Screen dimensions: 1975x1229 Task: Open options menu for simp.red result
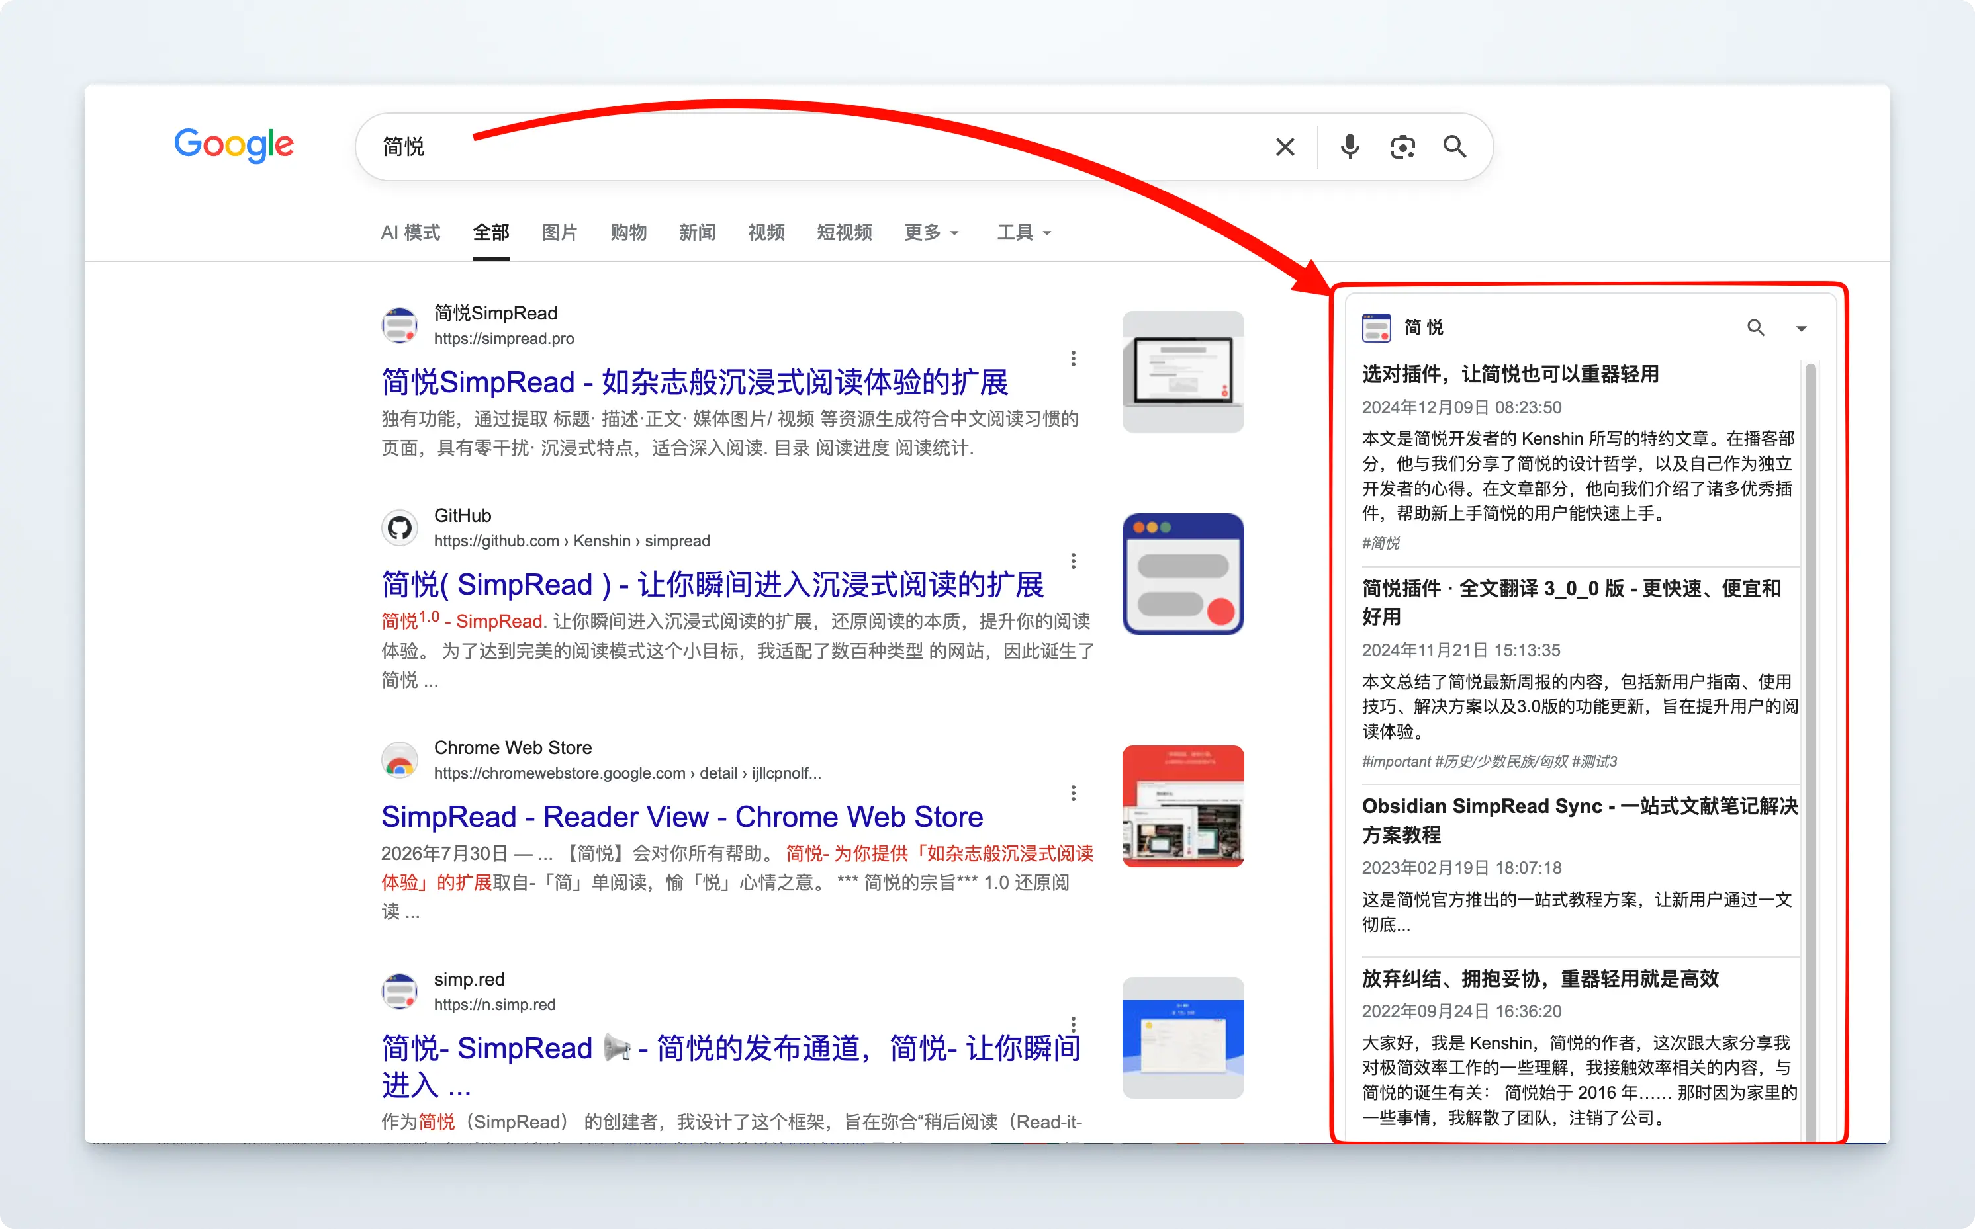pyautogui.click(x=1074, y=1024)
